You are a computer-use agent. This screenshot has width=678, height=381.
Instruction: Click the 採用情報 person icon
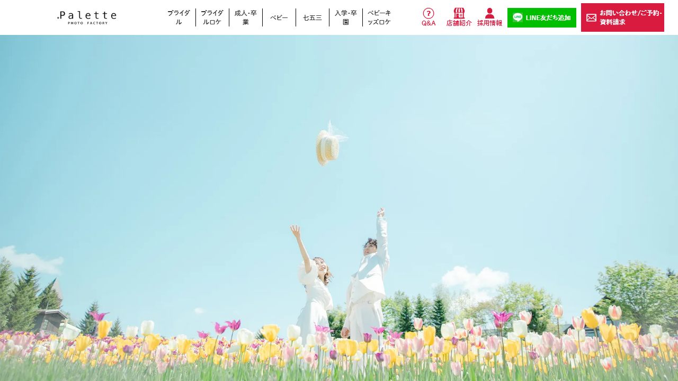[x=489, y=13]
